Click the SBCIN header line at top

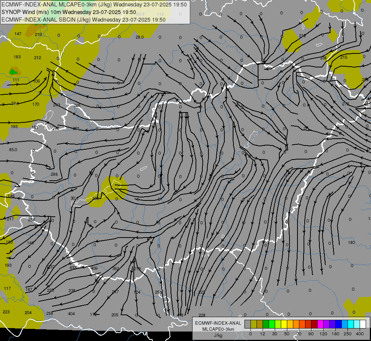point(83,20)
